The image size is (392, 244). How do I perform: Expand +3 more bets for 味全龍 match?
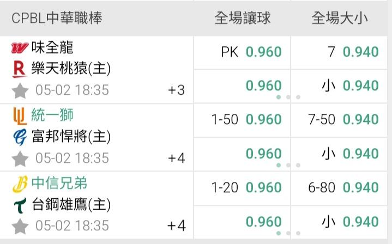[177, 90]
